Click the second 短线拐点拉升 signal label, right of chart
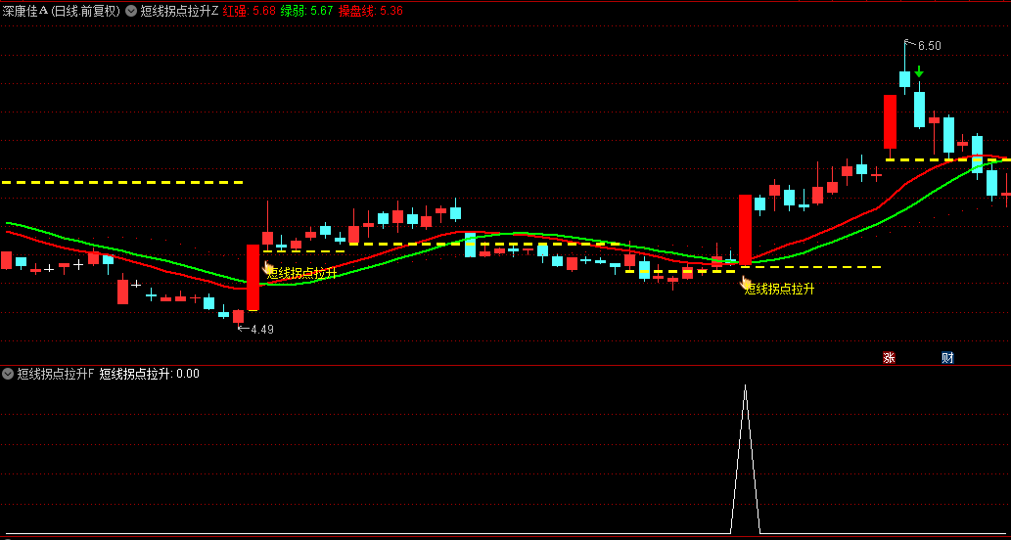The image size is (1011, 540). pyautogui.click(x=779, y=290)
